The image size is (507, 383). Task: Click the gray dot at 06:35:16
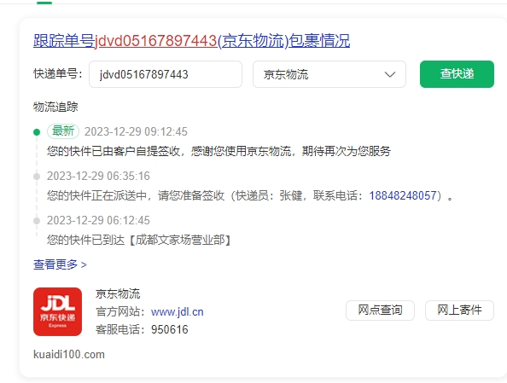(37, 177)
